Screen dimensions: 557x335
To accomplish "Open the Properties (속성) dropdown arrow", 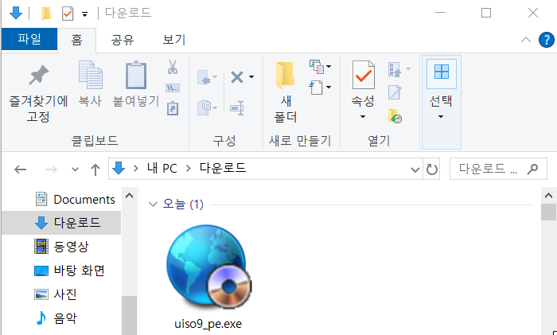I will (363, 116).
